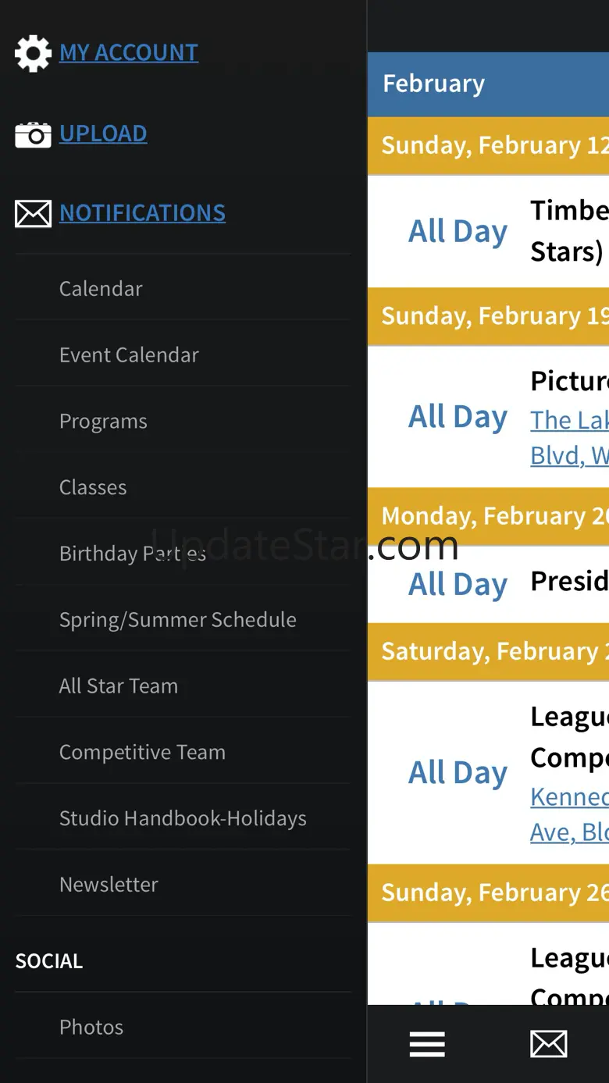Click the Notifications envelope icon in sidebar
609x1083 pixels.
33,213
